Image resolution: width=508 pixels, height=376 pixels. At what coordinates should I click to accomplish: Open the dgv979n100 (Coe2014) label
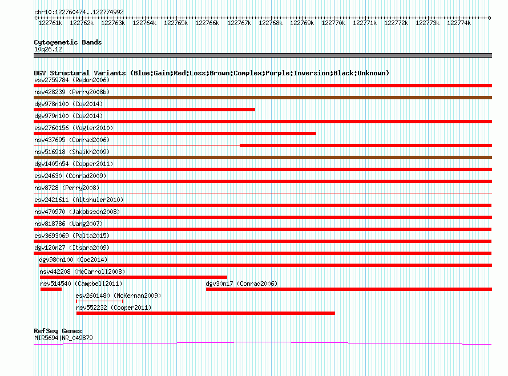[x=68, y=116]
